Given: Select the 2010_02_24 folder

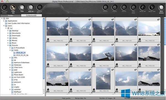Looking at the screenshot, I should point(21,53).
